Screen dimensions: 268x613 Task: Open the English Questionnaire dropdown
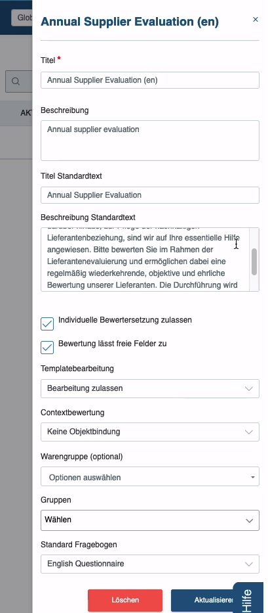tap(150, 564)
